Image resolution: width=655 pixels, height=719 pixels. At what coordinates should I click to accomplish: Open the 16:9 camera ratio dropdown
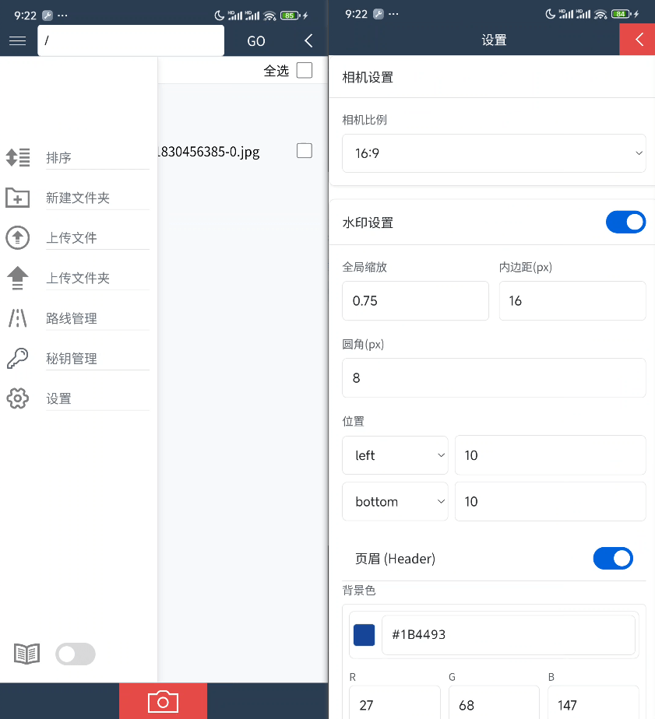tap(493, 153)
